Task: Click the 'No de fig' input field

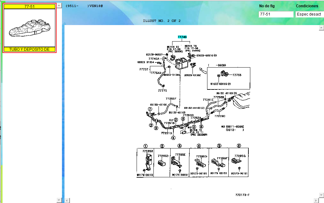Action: [276, 14]
